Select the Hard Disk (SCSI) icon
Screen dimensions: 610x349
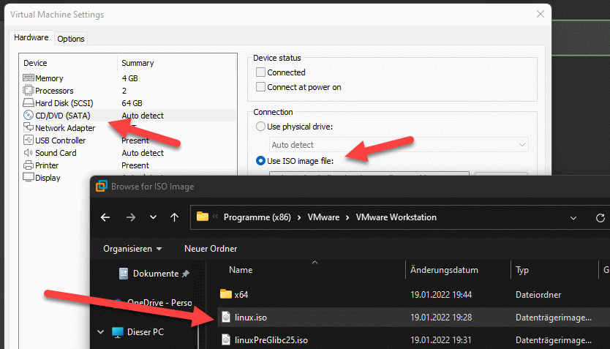click(x=29, y=103)
